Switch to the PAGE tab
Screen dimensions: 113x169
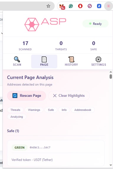(x=44, y=61)
